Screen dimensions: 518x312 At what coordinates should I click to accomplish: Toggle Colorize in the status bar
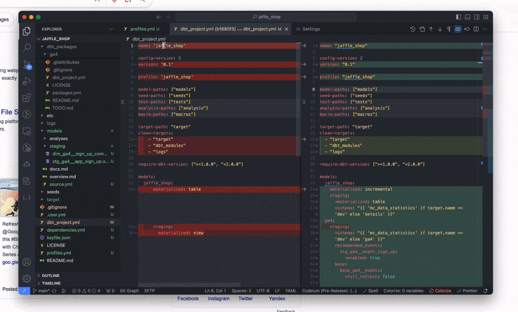pyautogui.click(x=440, y=291)
